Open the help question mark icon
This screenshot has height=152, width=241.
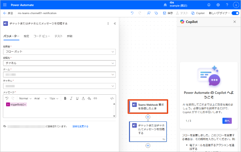coord(227,5)
